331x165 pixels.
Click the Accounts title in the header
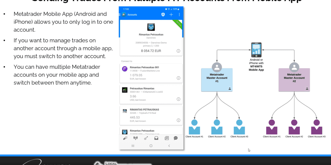click(132, 15)
